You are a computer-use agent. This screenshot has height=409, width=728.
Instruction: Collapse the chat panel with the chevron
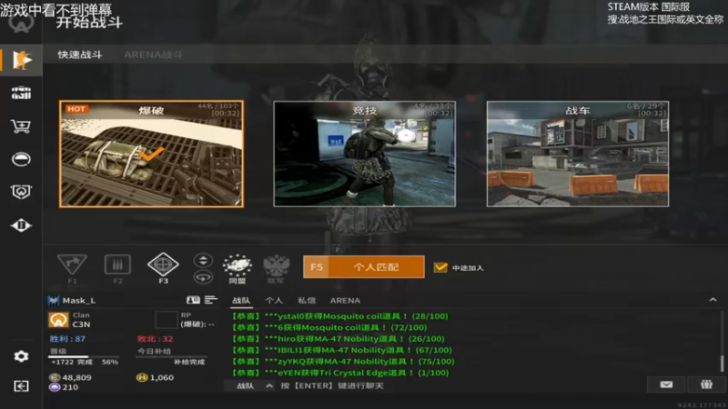tap(713, 300)
